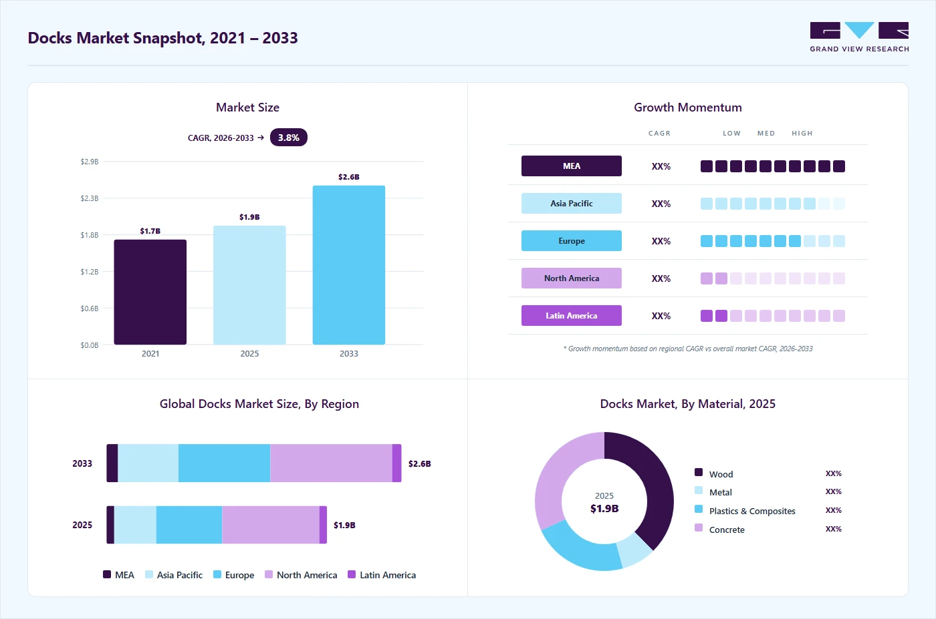Click North America segment of 2033 stacked bar
The height and width of the screenshot is (619, 936).
pos(331,463)
